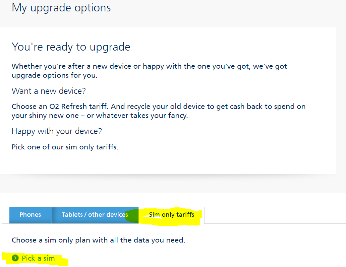Open the Tablets / other devices tab
Viewport: 346px width, 267px height.
95,215
